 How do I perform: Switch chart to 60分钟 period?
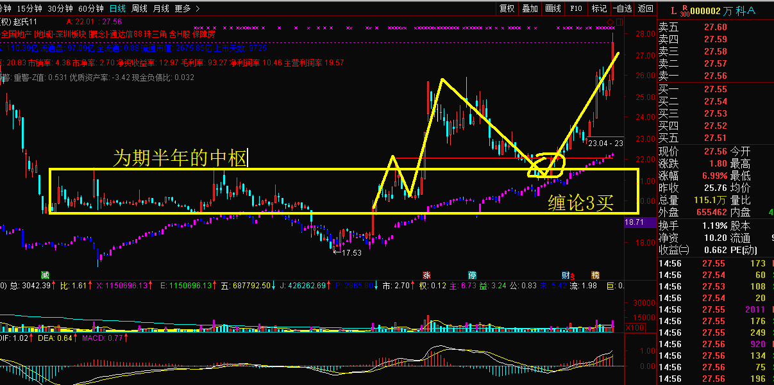coord(90,8)
